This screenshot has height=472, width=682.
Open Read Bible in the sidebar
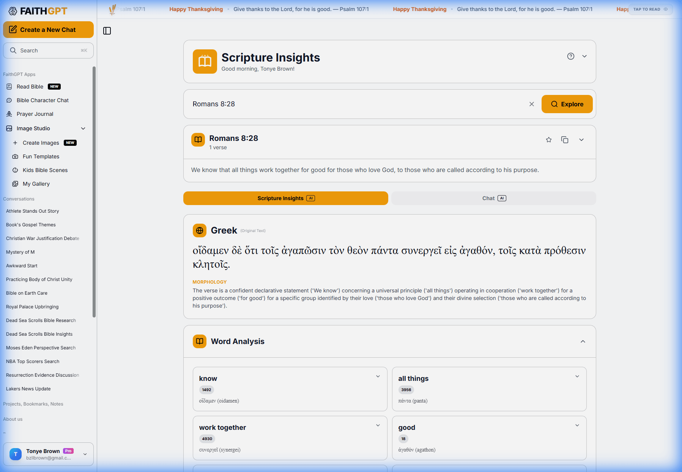click(x=30, y=87)
